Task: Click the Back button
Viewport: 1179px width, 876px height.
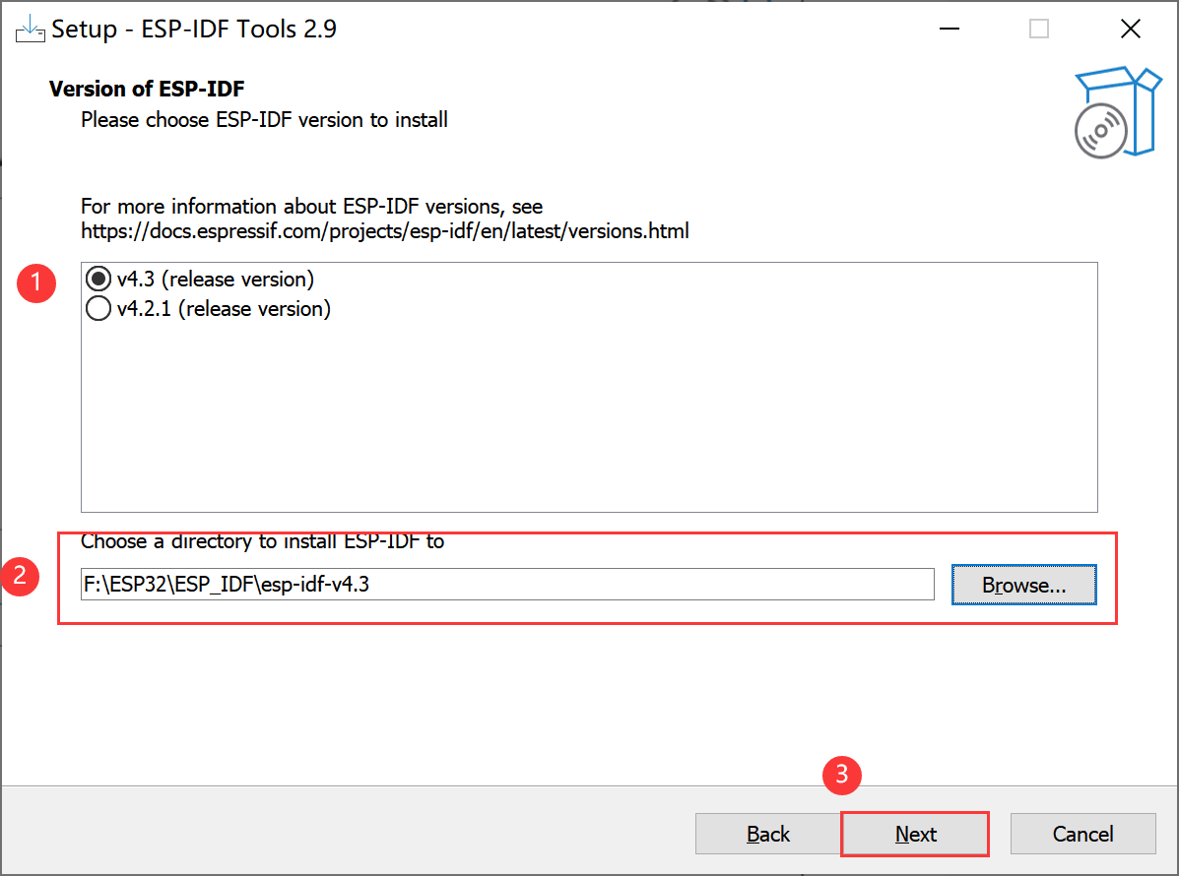Action: point(767,833)
